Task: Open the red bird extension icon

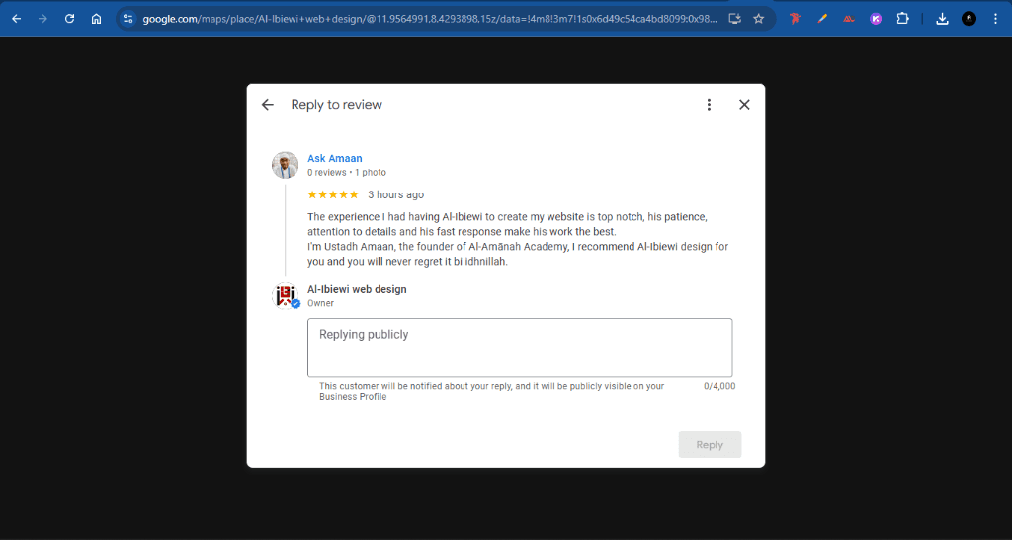Action: 796,19
